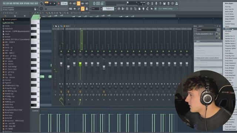Expand Recent files folder
This screenshot has height=133, width=237.
(9, 23)
